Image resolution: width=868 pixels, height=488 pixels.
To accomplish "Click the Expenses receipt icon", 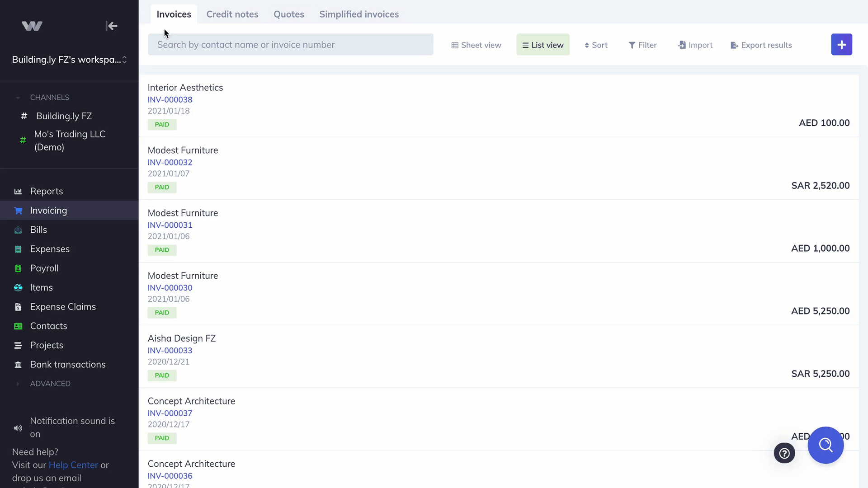I will point(18,249).
